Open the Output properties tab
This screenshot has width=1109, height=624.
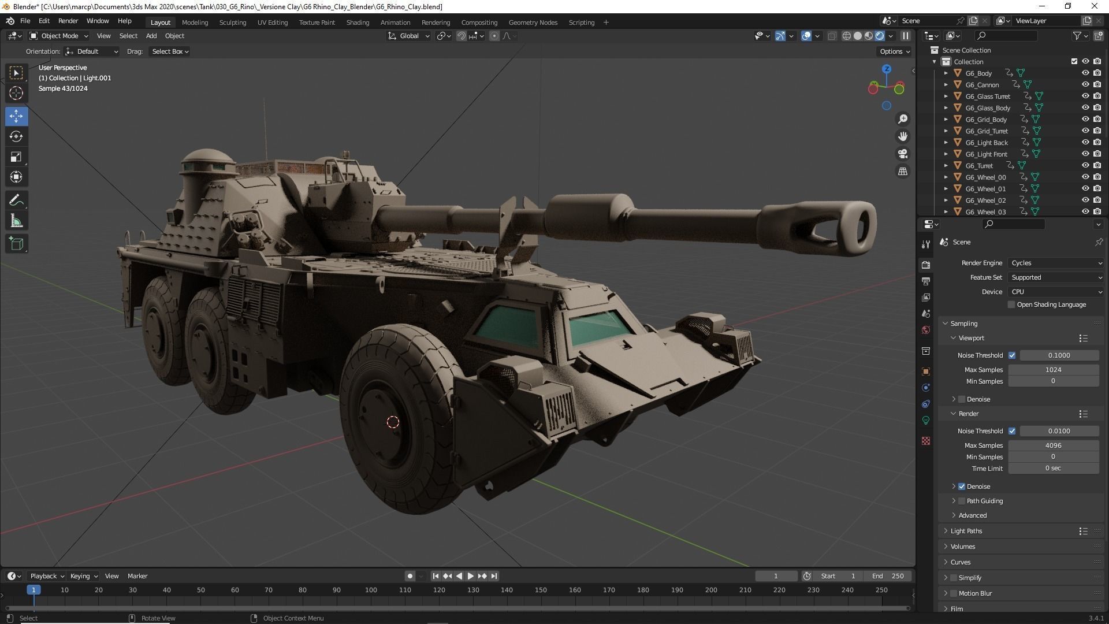tap(926, 281)
